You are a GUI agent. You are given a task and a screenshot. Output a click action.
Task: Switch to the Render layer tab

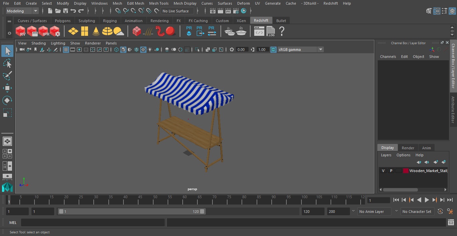408,148
